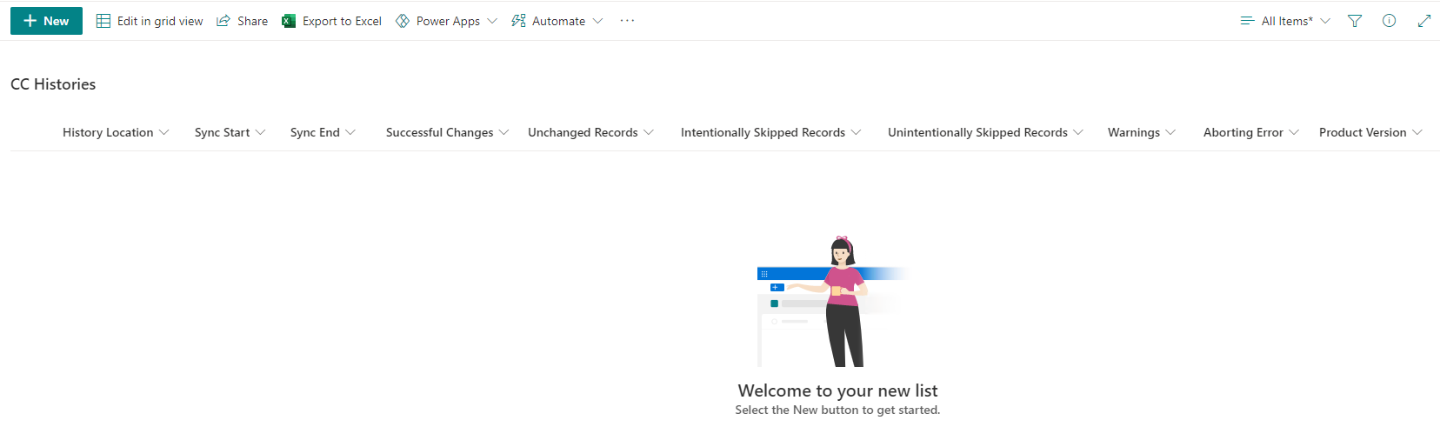Open the information details pane icon
The width and height of the screenshot is (1440, 427).
coord(1390,21)
